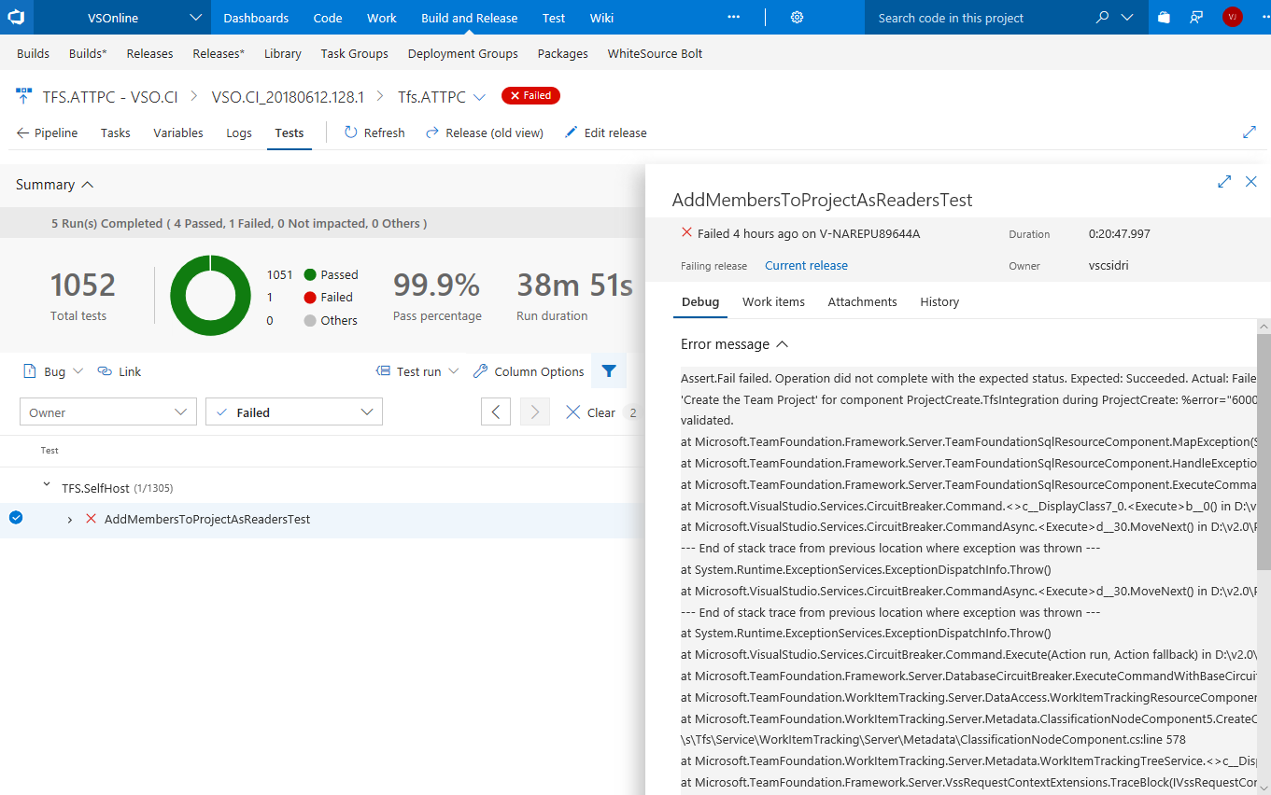Open the Logs tab
Viewport: 1271px width, 795px height.
pos(239,132)
